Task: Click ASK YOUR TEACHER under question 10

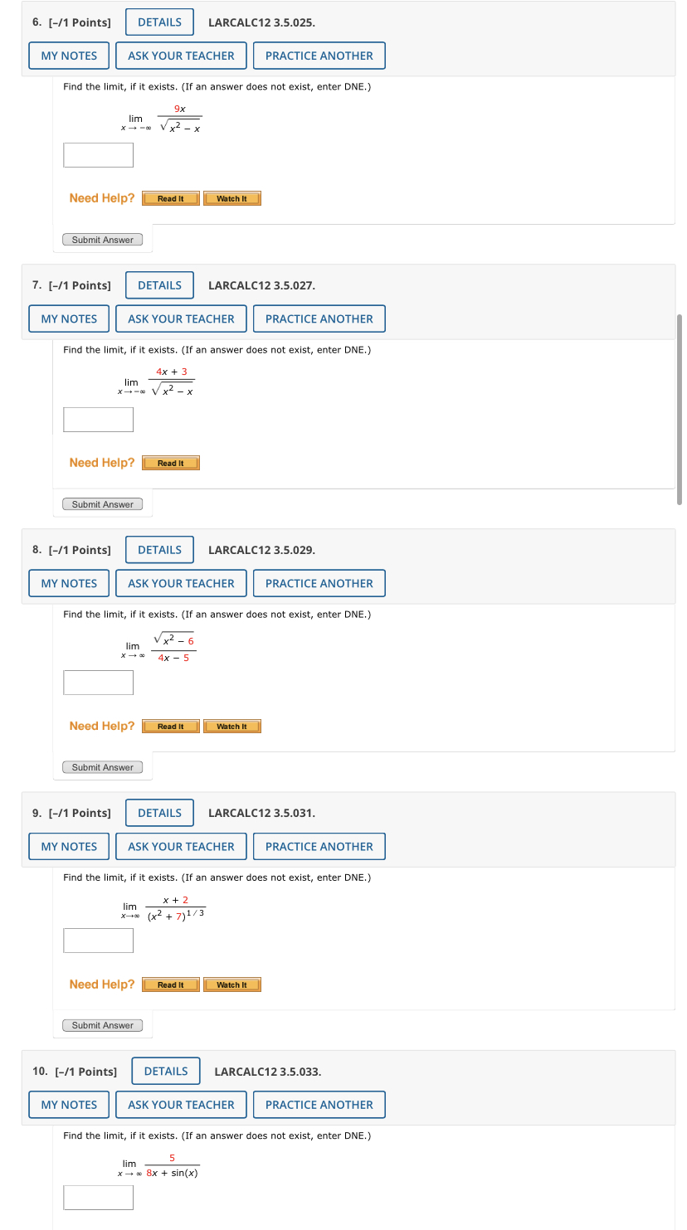Action: tap(180, 1104)
